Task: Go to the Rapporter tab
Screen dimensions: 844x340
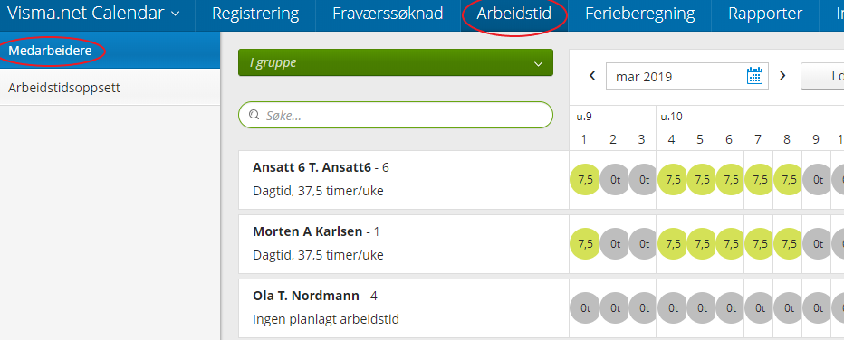Action: pos(765,14)
